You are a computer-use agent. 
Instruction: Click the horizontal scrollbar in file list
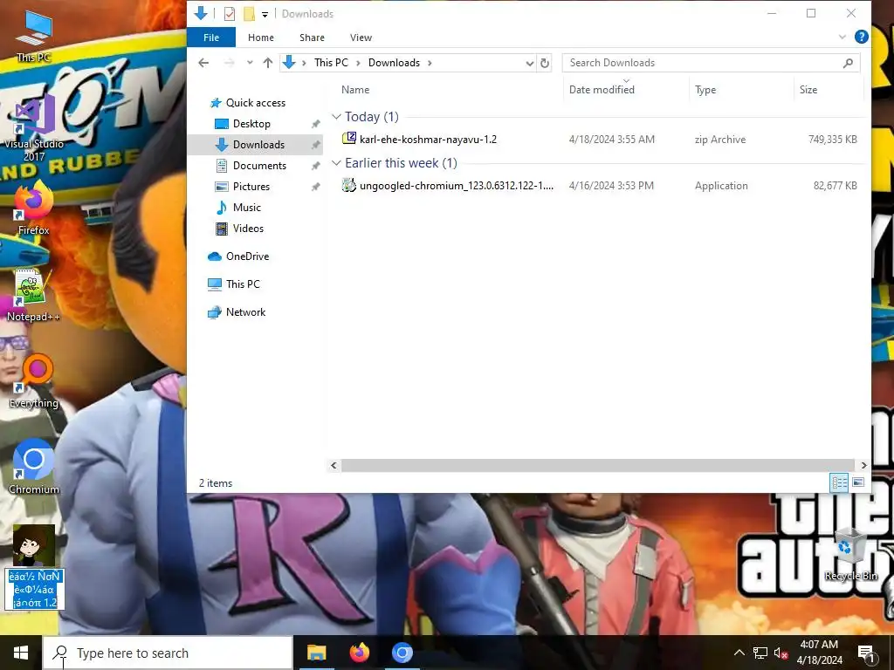597,466
